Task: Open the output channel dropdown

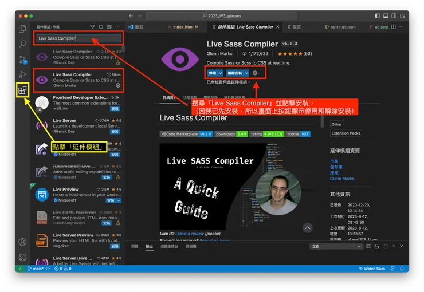Action: 336,246
